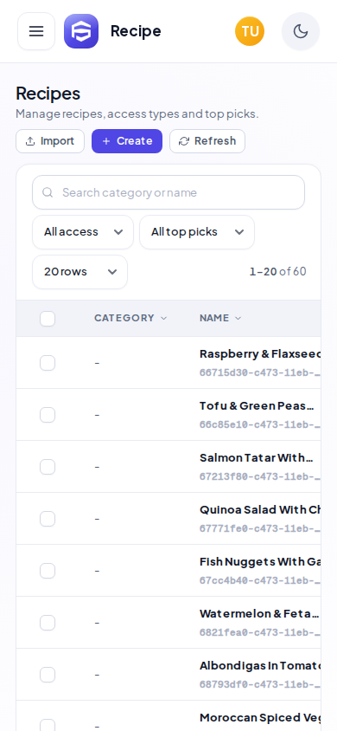Click the magnifier icon in search field
The width and height of the screenshot is (337, 731).
point(48,192)
